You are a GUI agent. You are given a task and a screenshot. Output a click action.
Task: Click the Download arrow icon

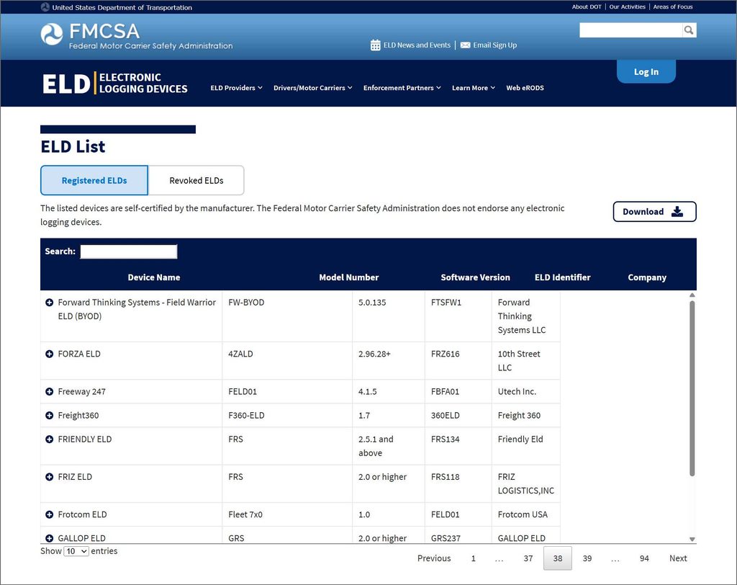(x=677, y=211)
